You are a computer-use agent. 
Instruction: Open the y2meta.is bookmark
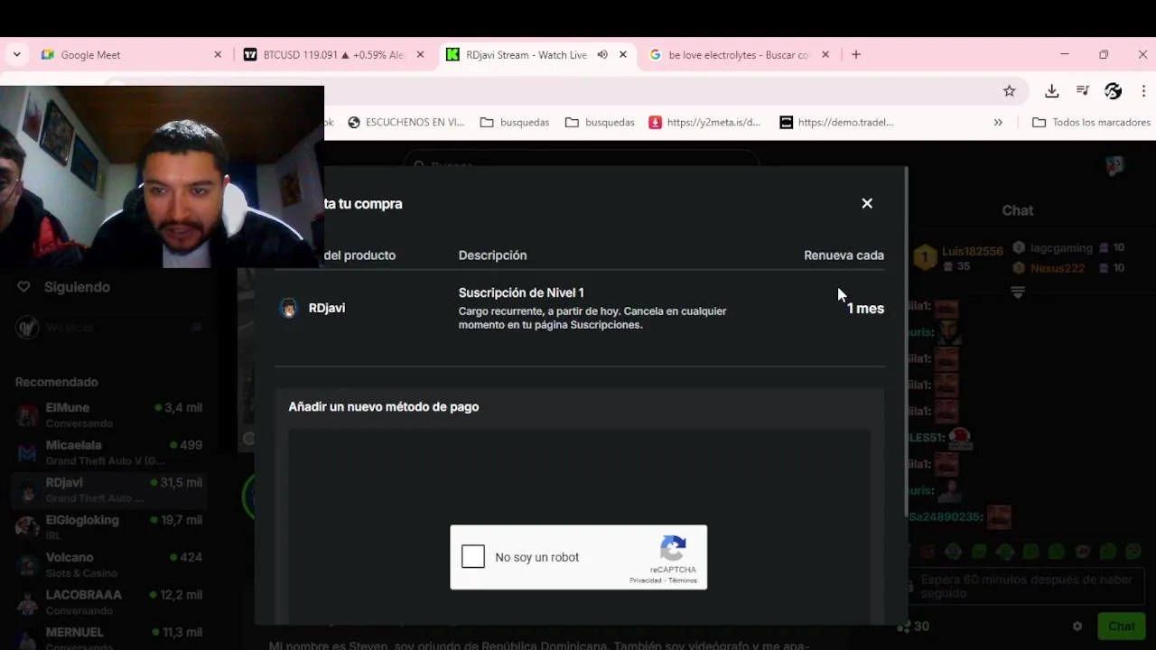tap(704, 122)
